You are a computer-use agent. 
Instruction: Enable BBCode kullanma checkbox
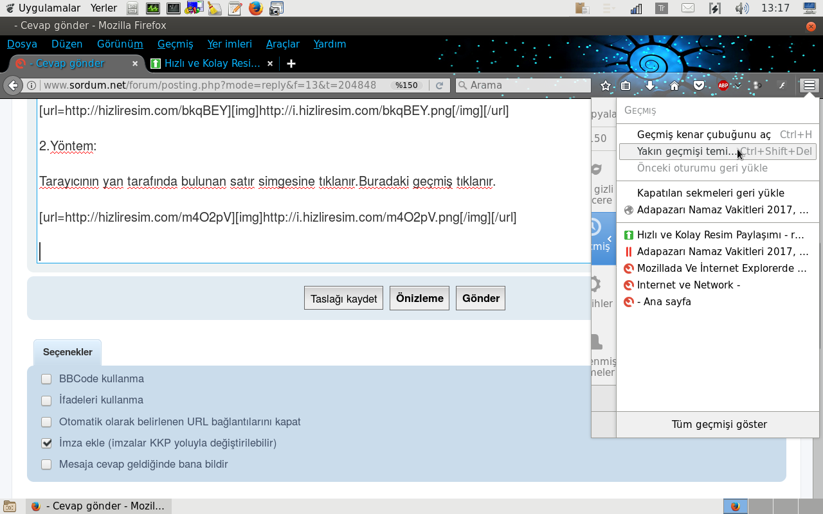click(x=46, y=379)
